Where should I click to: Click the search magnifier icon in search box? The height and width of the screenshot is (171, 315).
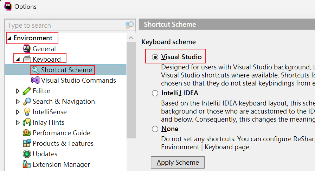click(130, 25)
